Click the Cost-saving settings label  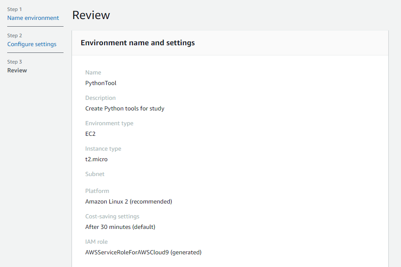[x=112, y=216]
